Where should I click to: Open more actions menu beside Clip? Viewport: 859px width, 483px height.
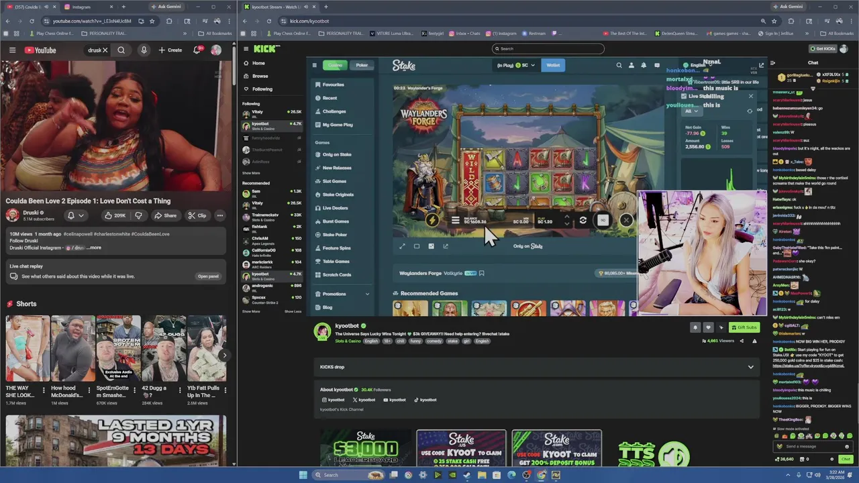tap(219, 215)
